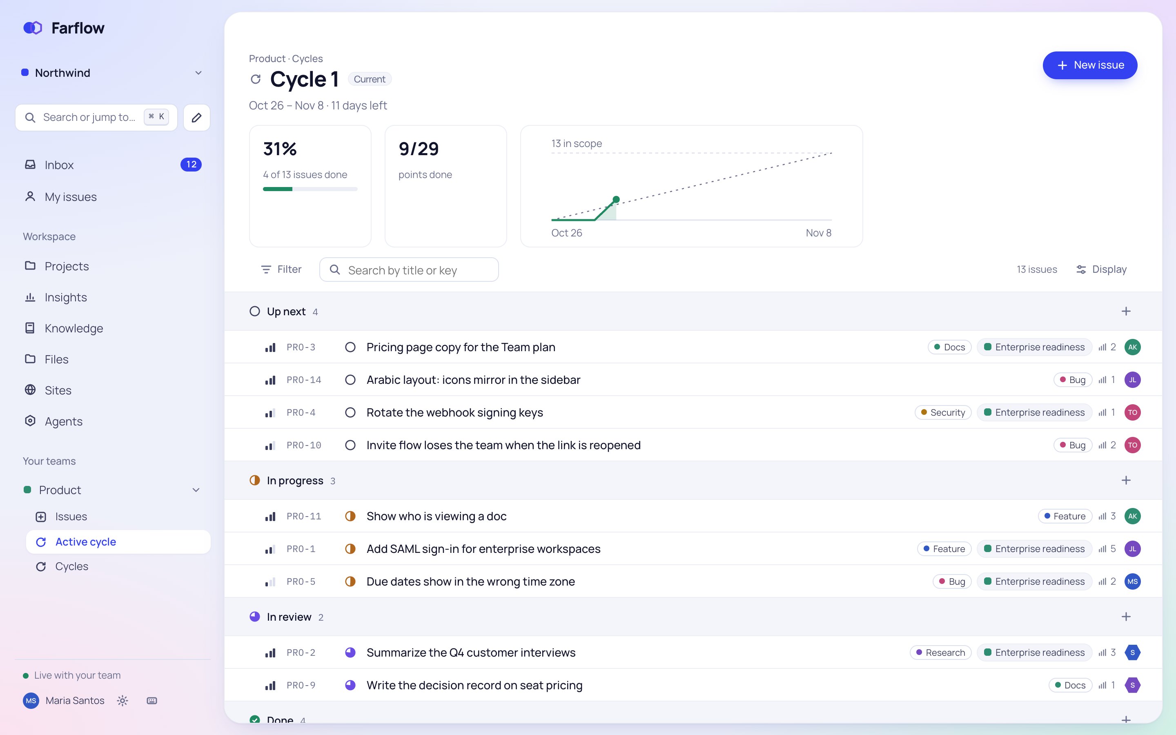Focus the Search by title or key field
This screenshot has height=735, width=1176.
[409, 270]
